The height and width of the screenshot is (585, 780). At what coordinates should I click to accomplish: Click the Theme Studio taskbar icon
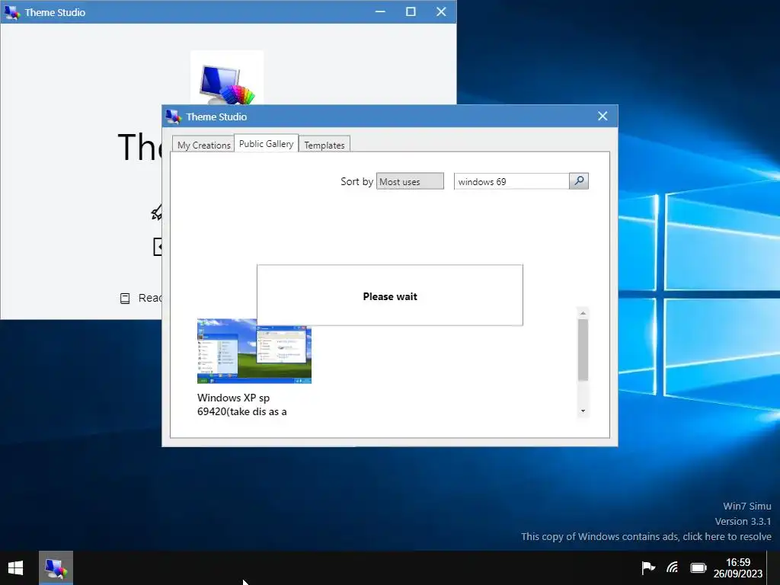pyautogui.click(x=56, y=567)
